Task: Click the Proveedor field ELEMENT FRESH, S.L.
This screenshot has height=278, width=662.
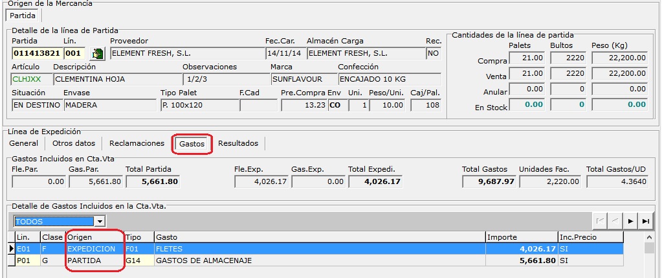Action: click(186, 54)
